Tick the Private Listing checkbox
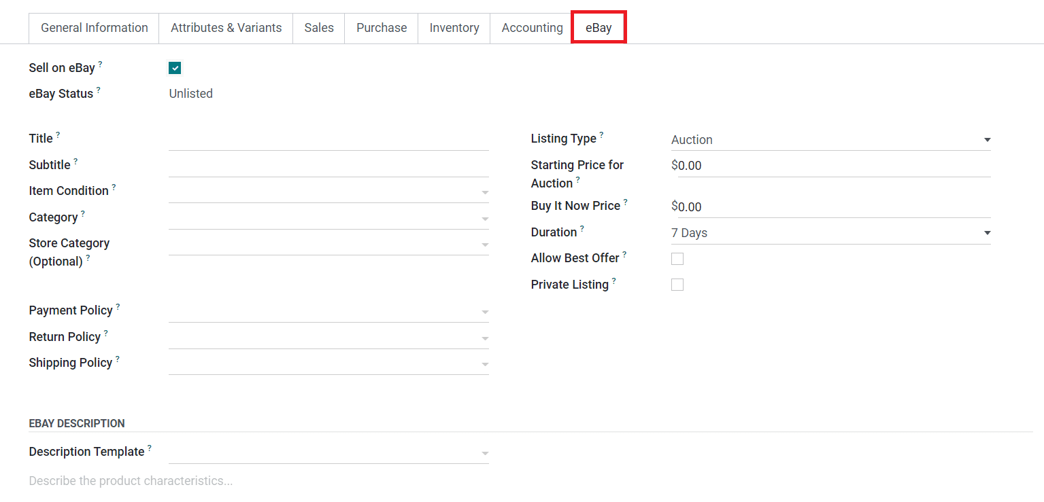The height and width of the screenshot is (502, 1044). [x=677, y=285]
